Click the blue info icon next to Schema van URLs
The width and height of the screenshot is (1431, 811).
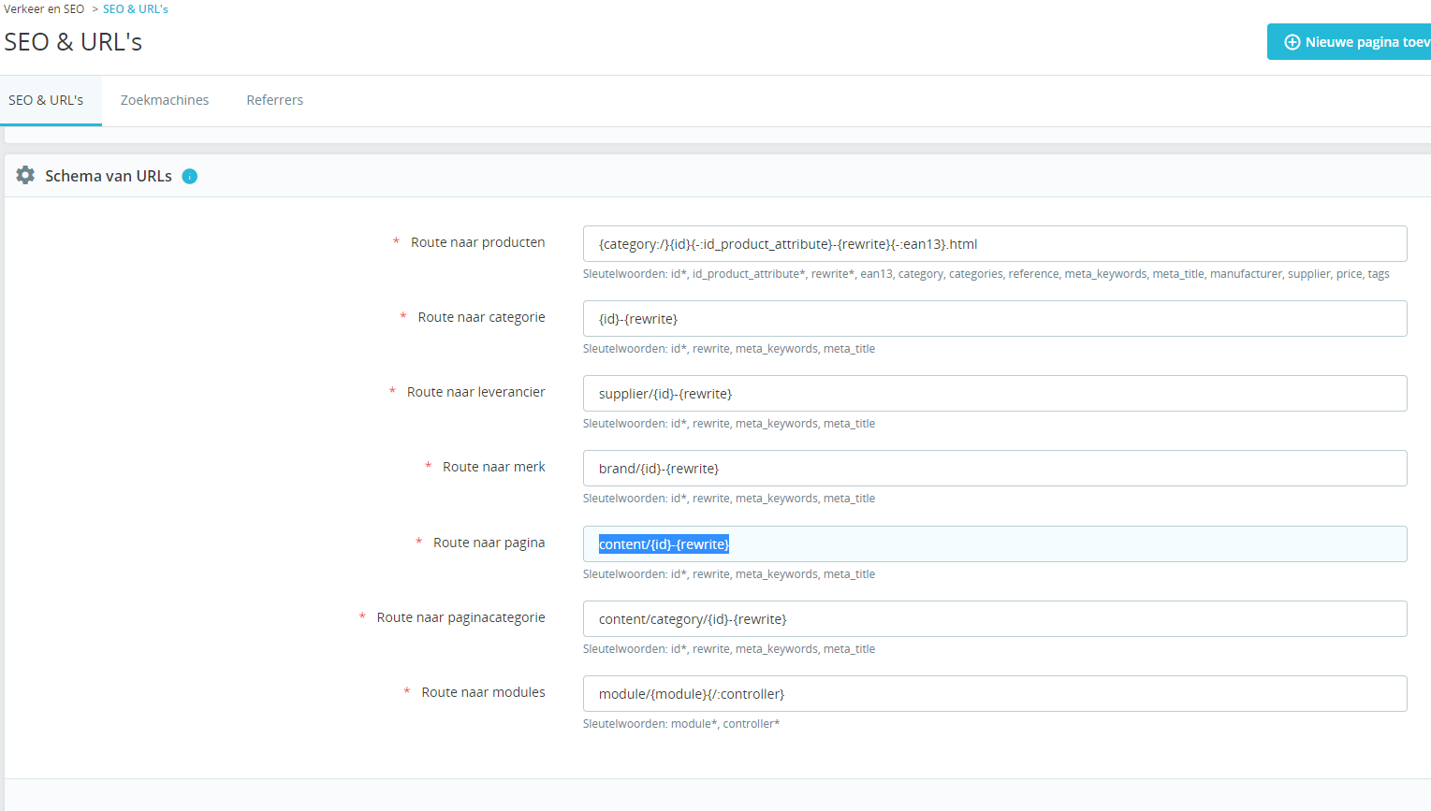pyautogui.click(x=190, y=176)
